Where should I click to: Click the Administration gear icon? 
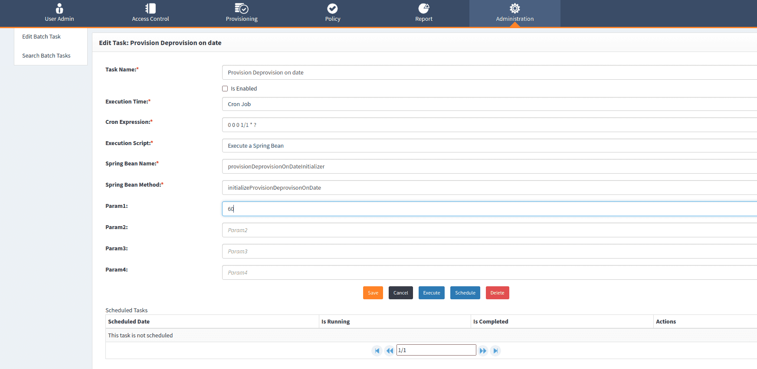pyautogui.click(x=514, y=9)
